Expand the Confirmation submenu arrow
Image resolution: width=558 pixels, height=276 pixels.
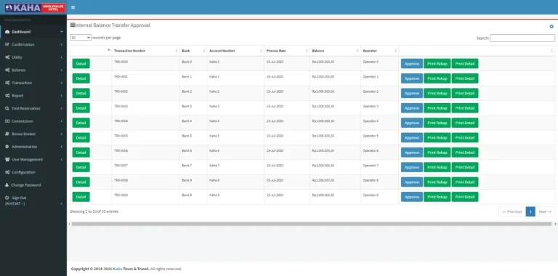62,44
